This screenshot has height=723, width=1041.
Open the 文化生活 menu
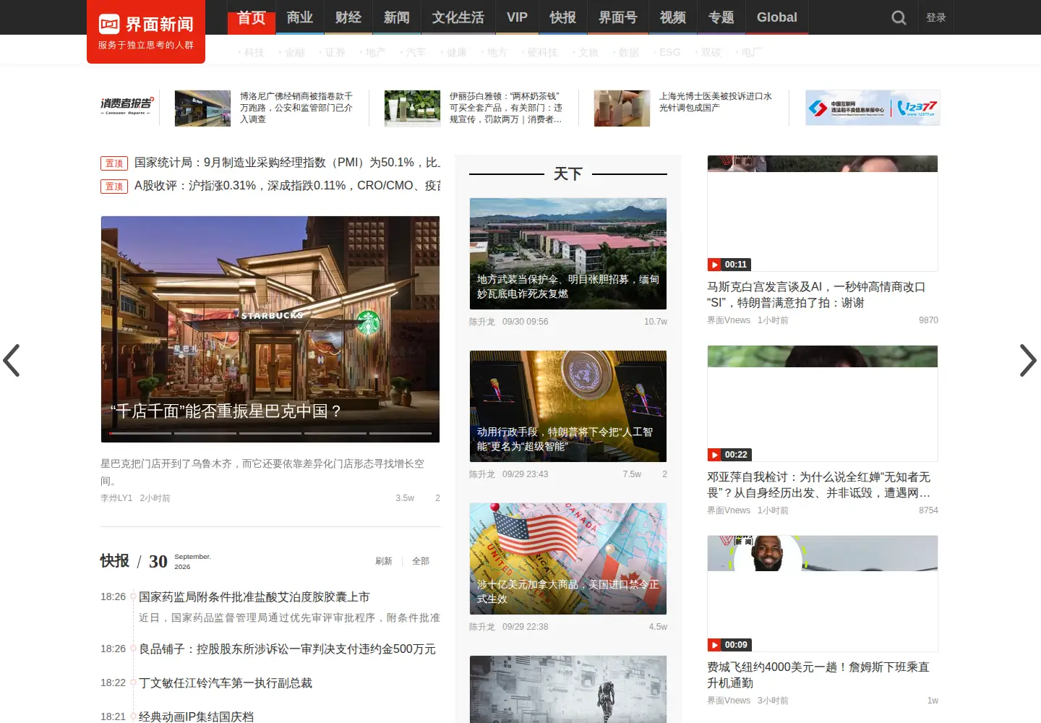(458, 17)
